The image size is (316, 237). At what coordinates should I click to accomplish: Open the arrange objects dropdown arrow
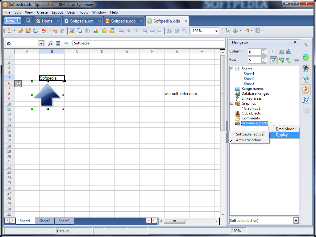(252, 31)
